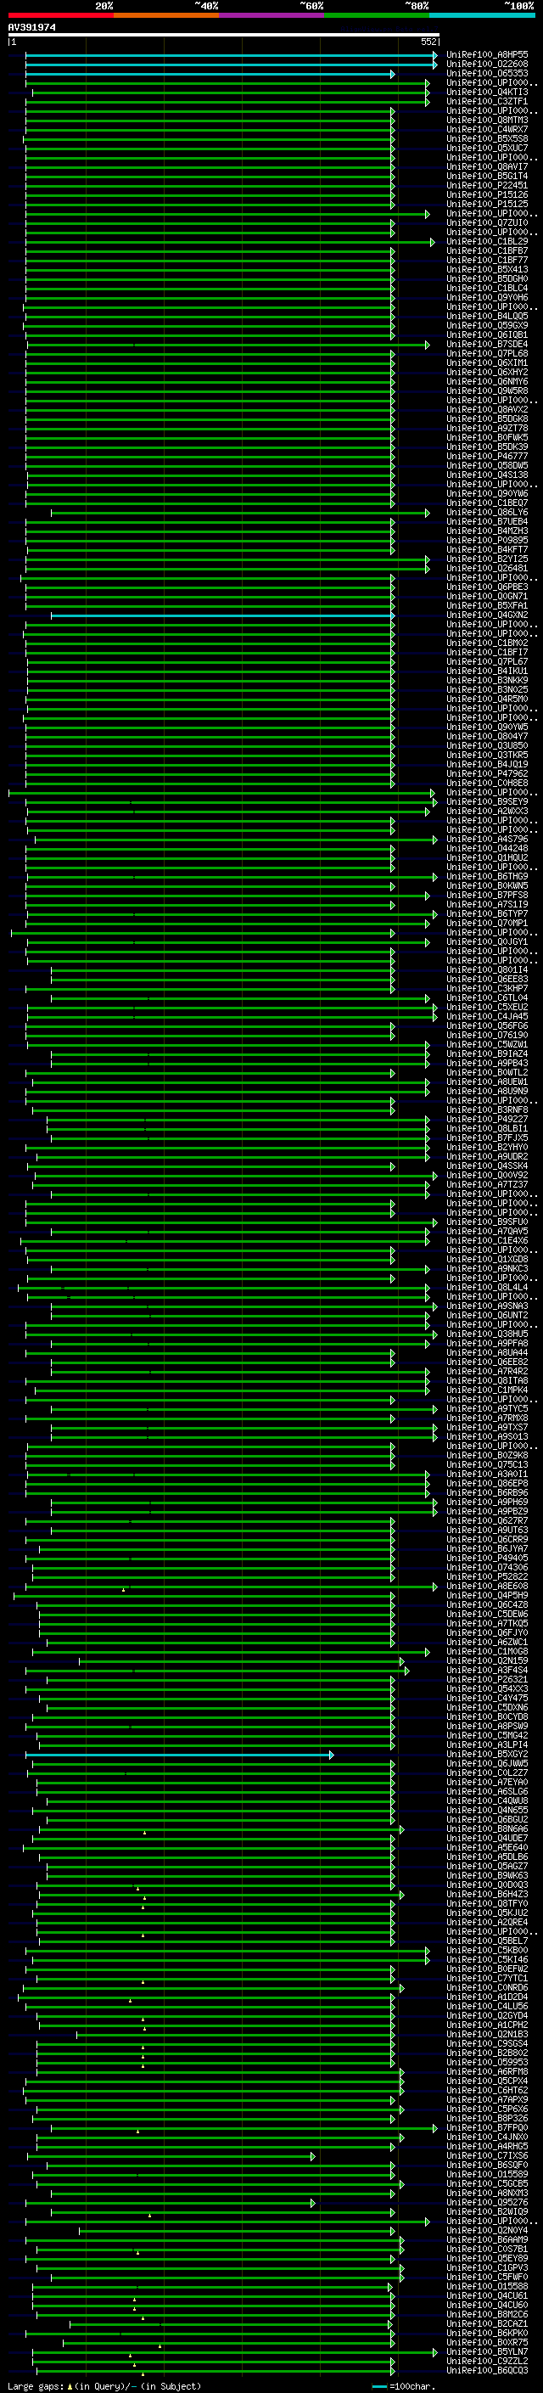Select label UniRef100_B5X5S8
This screenshot has height=2393, width=543.
click(487, 138)
